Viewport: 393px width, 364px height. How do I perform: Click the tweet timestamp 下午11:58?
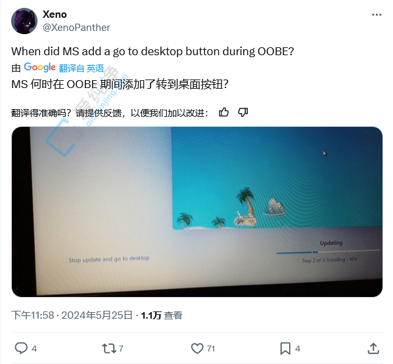(x=33, y=315)
